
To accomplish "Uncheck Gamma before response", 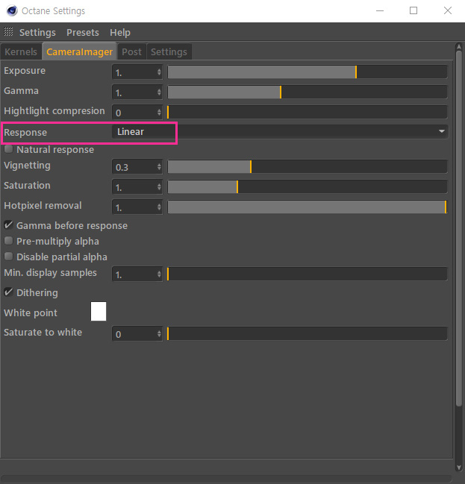I will click(8, 225).
